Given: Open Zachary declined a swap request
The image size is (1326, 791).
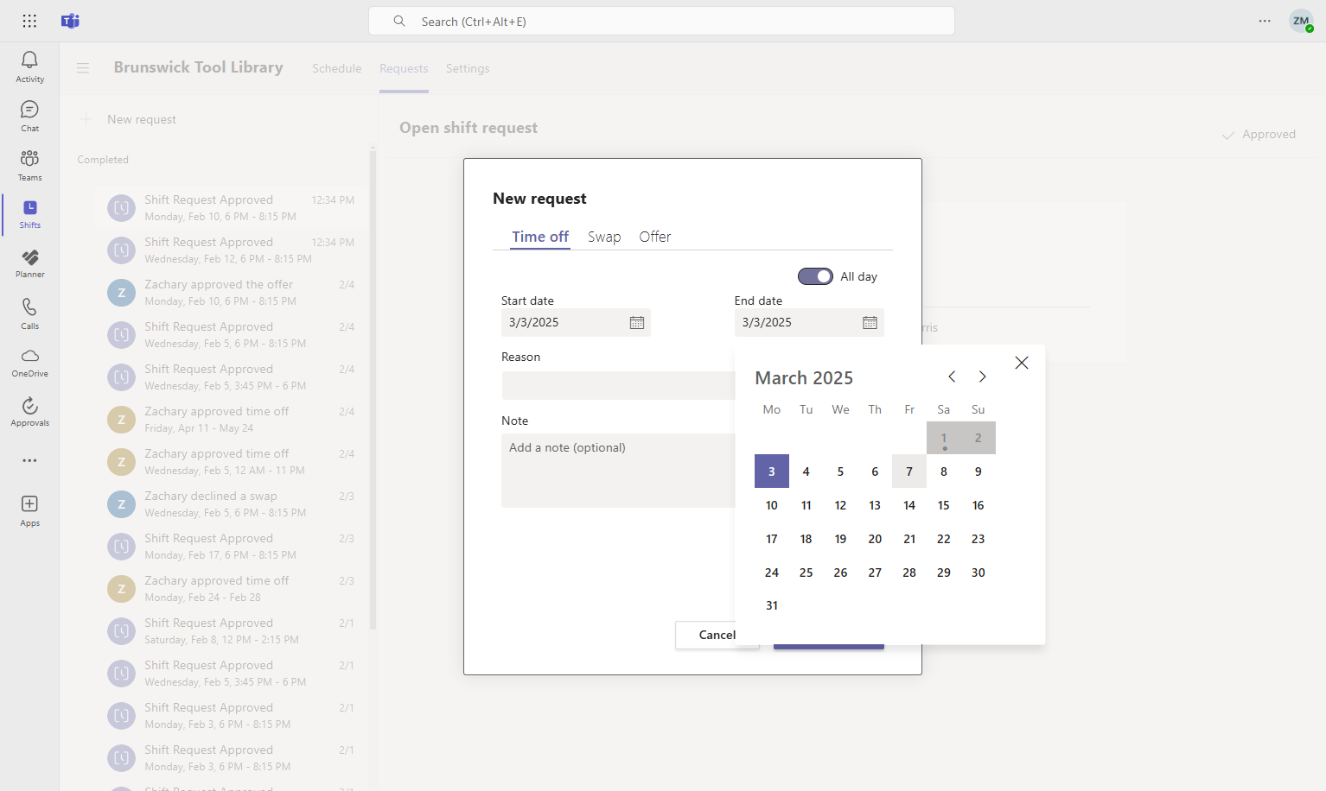Looking at the screenshot, I should [231, 503].
